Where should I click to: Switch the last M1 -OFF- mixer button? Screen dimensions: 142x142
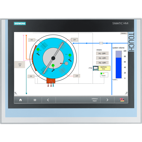102,63
